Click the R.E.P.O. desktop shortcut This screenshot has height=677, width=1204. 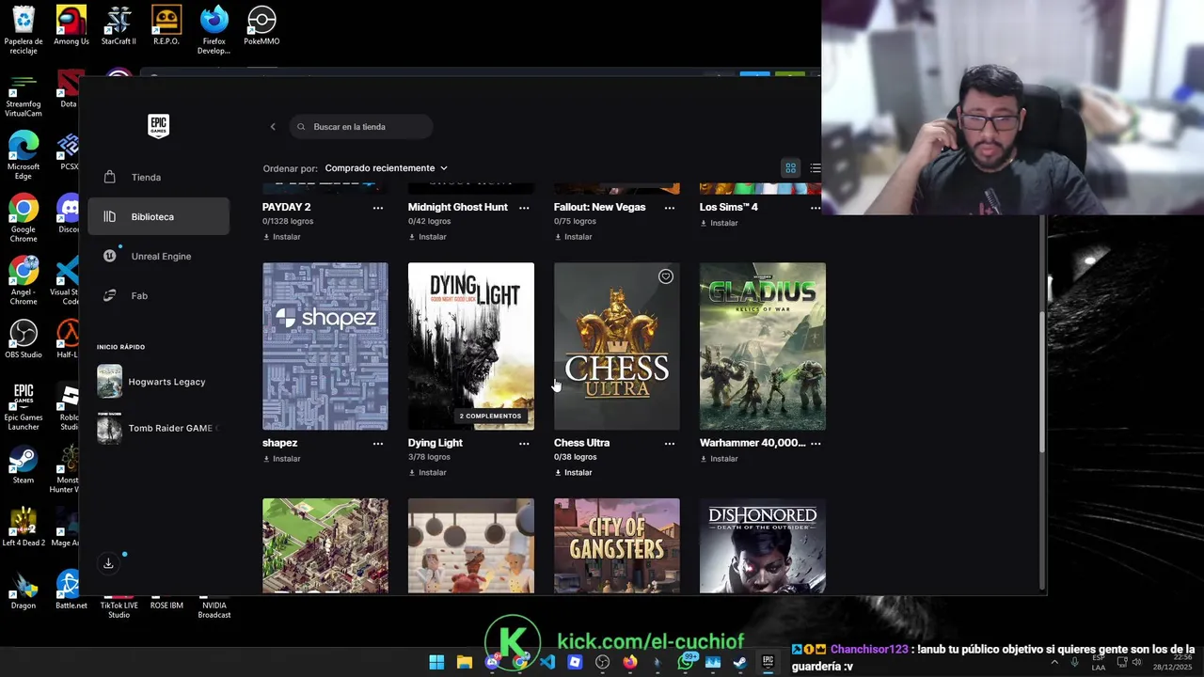click(x=166, y=25)
